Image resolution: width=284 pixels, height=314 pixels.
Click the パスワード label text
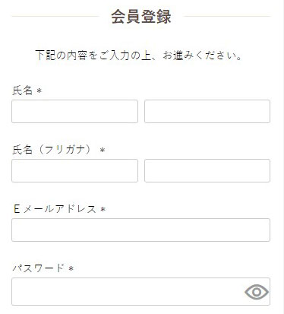tap(39, 268)
